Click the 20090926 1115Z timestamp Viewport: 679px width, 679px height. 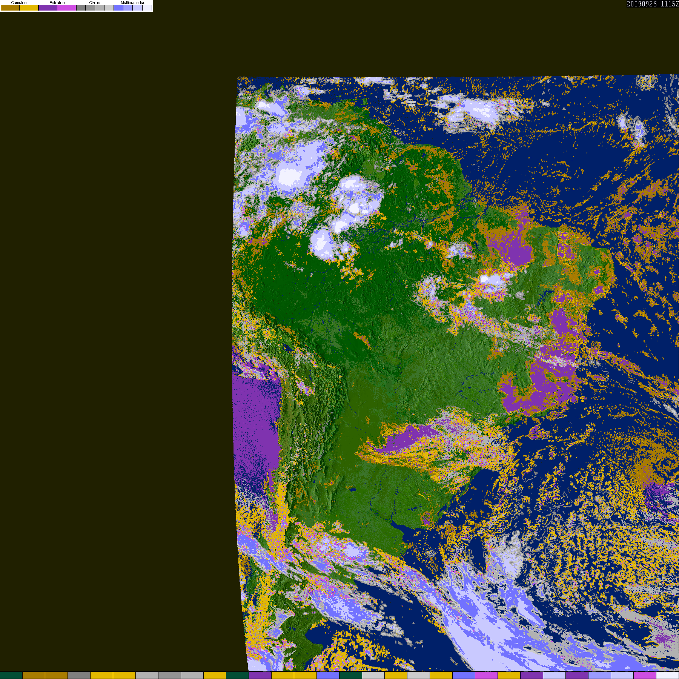(653, 4)
